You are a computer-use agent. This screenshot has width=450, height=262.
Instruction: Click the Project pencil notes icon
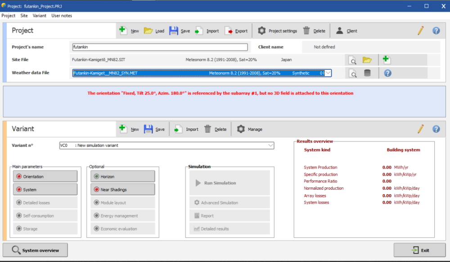tap(420, 31)
